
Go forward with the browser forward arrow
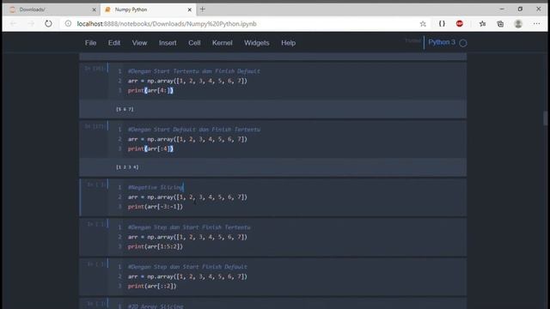pyautogui.click(x=31, y=24)
